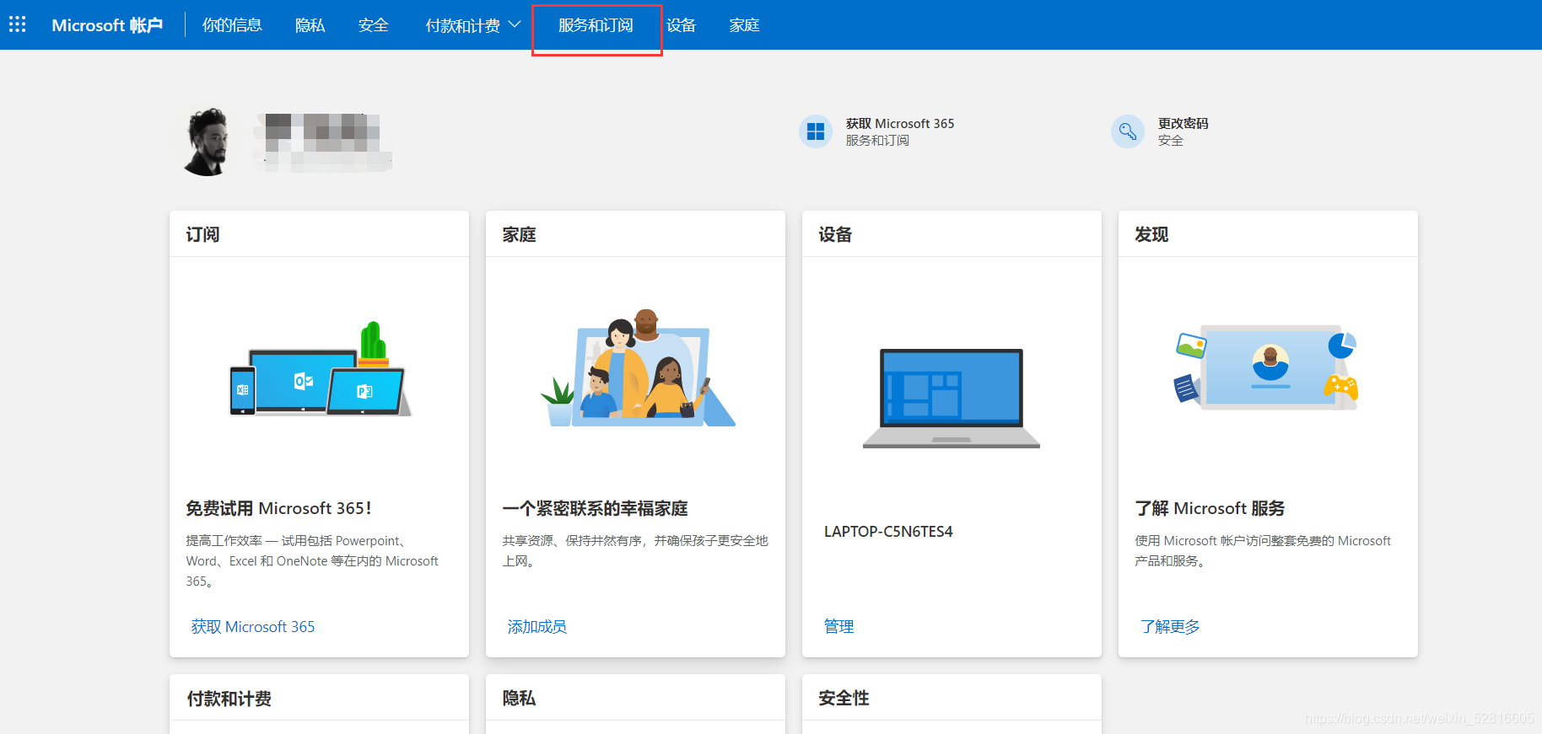
Task: Follow the 获取 Microsoft 365 link in 订阅 card
Action: click(252, 626)
